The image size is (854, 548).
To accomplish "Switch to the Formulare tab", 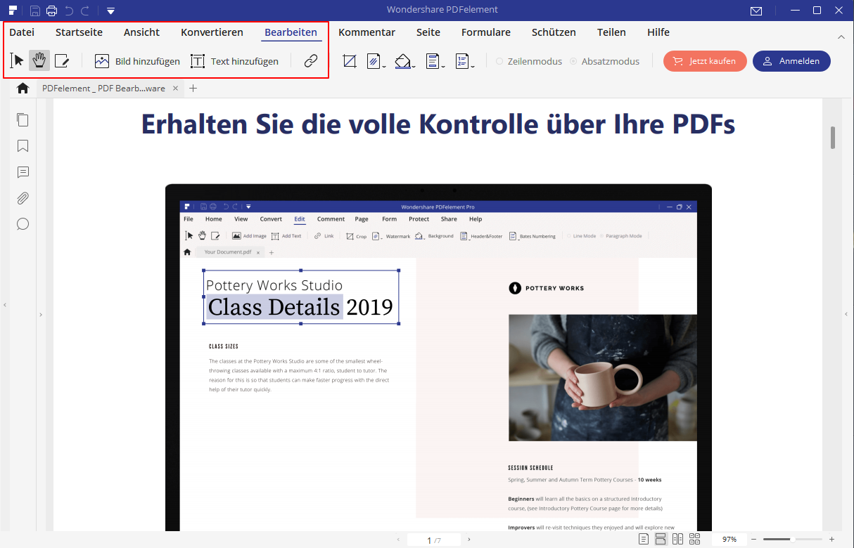I will click(x=486, y=32).
